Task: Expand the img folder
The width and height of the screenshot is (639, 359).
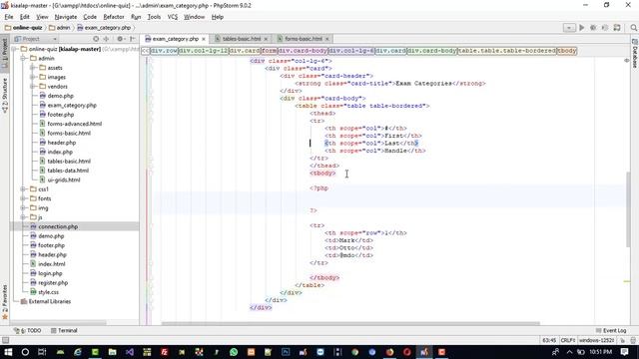Action: 23,208
